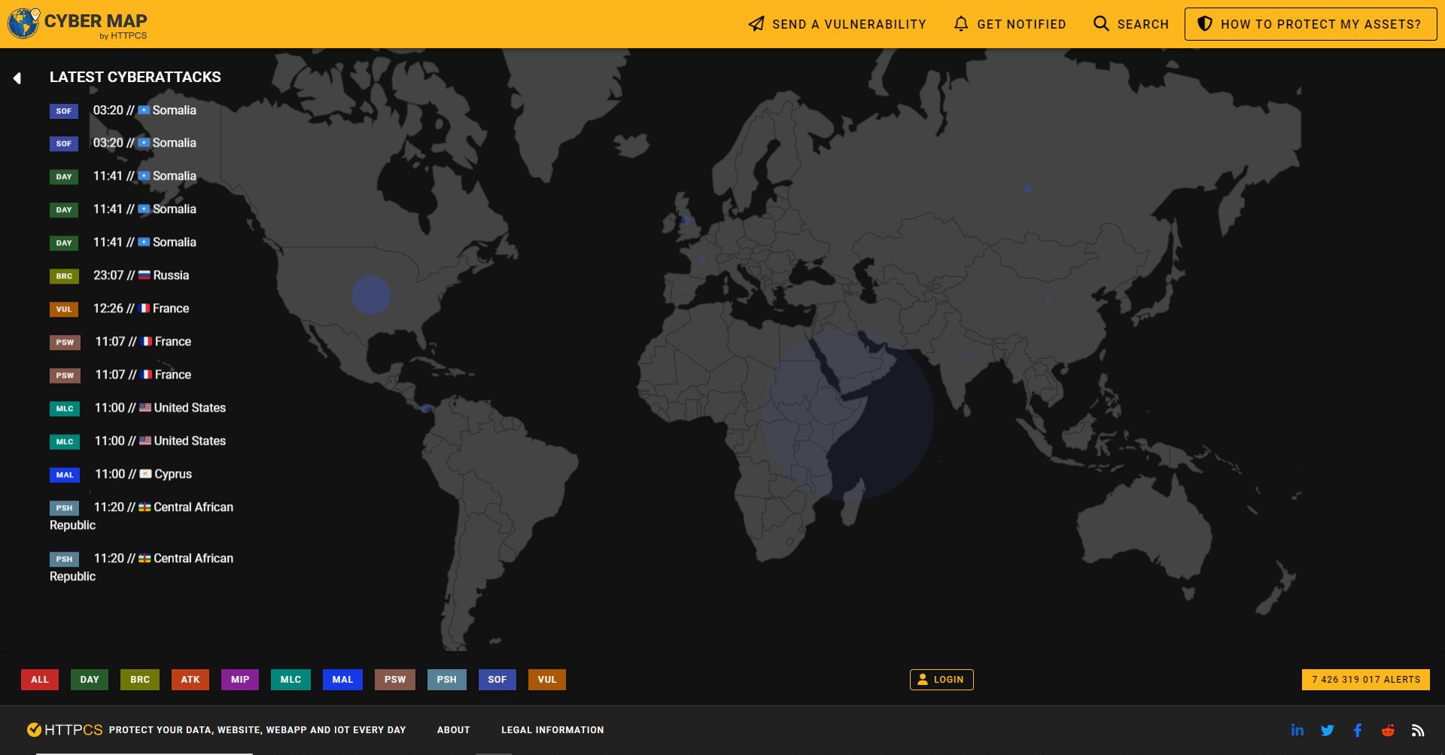The width and height of the screenshot is (1445, 755).
Task: Click the Twitter bird icon in the footer
Action: 1328,729
